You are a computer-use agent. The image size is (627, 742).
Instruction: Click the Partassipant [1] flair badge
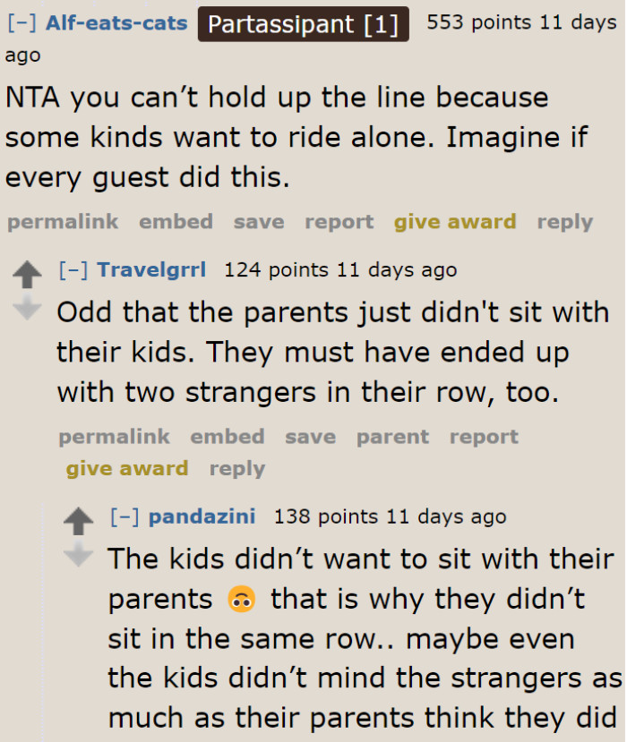point(303,23)
